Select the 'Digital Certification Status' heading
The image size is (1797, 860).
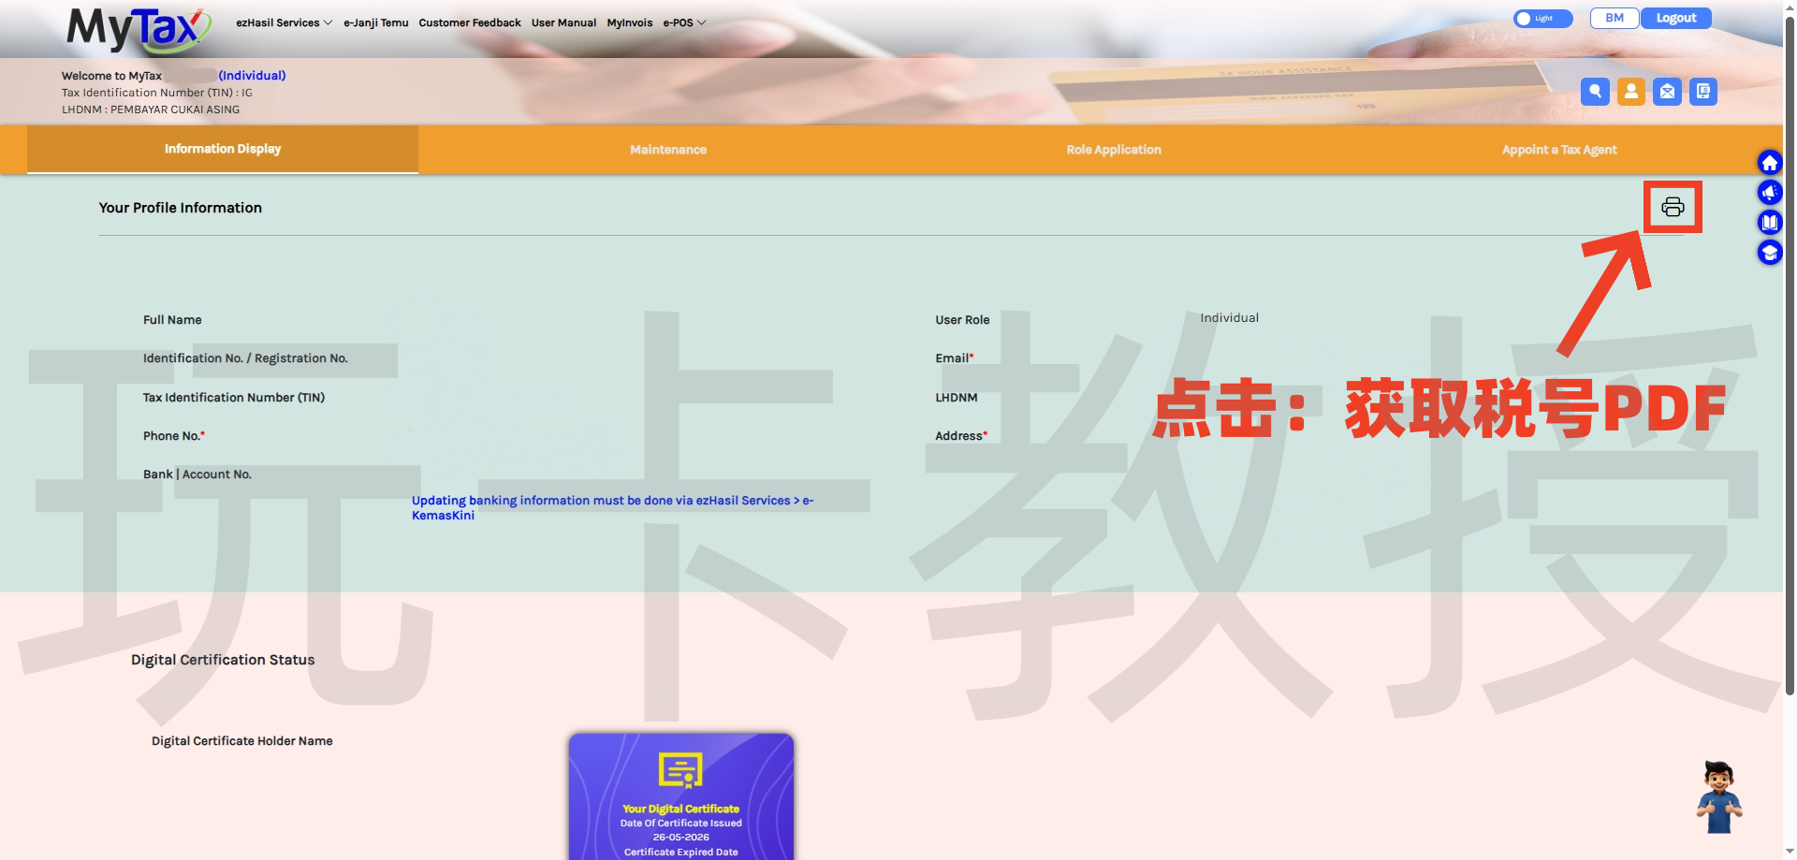click(x=223, y=660)
